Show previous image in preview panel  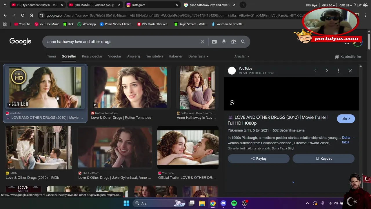coord(315,71)
